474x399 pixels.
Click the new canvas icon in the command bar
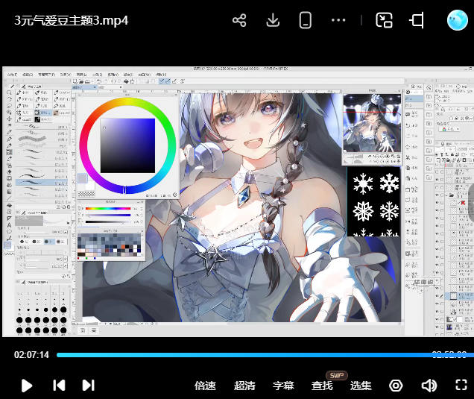75,81
